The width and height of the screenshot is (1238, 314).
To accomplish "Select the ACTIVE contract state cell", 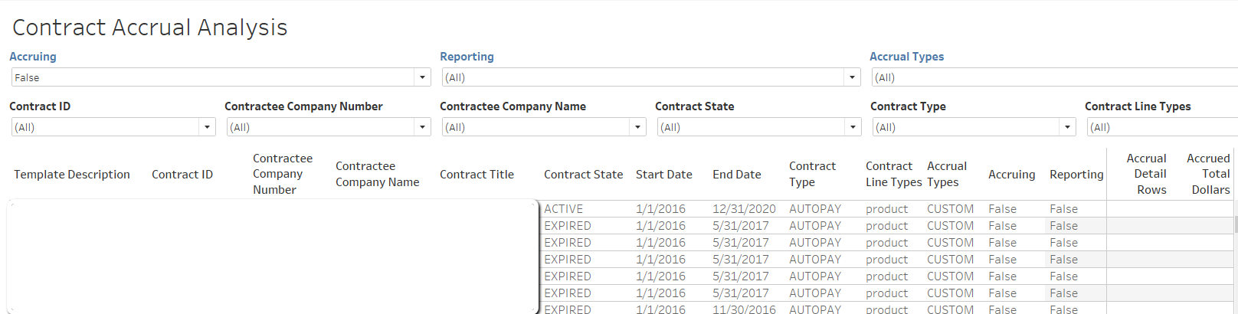I will [x=564, y=209].
